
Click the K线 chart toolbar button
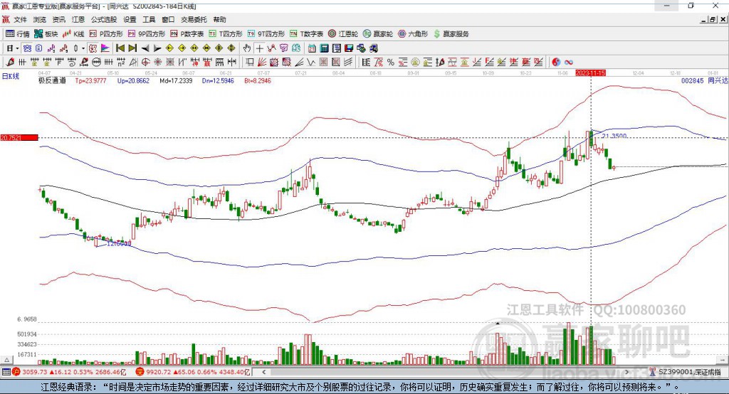[x=73, y=34]
